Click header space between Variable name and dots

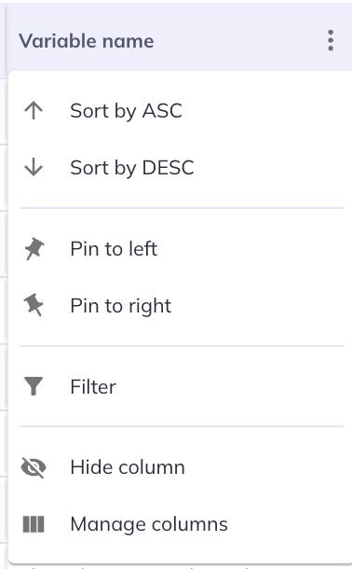coord(237,41)
